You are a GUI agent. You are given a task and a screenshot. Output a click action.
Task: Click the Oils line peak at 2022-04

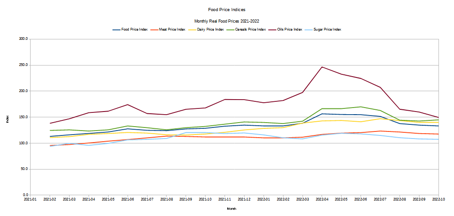pos(322,67)
